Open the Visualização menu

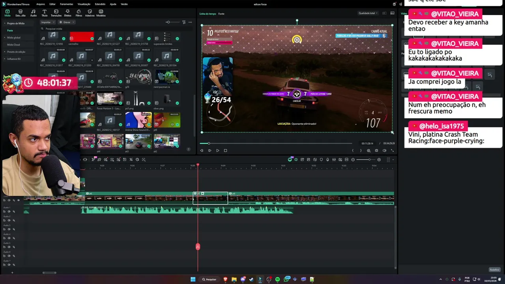[84, 4]
